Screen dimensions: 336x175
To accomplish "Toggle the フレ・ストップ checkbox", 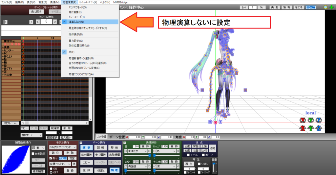I will coord(199,172).
